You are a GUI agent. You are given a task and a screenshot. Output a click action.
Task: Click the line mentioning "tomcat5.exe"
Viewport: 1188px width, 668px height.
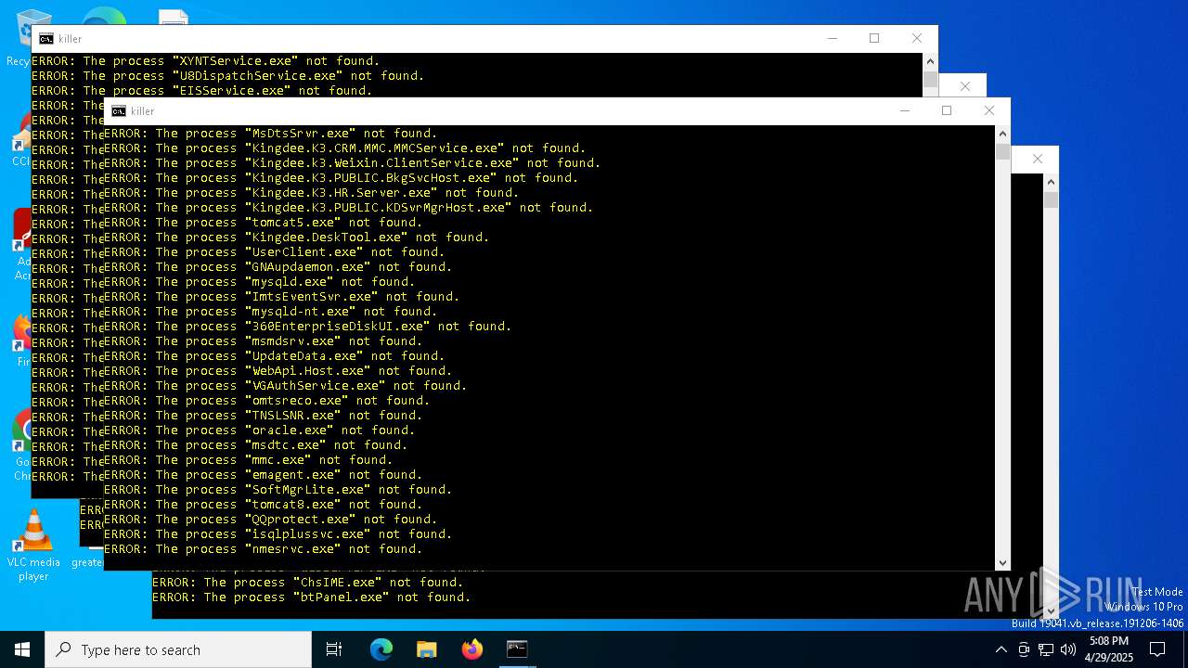pos(263,223)
